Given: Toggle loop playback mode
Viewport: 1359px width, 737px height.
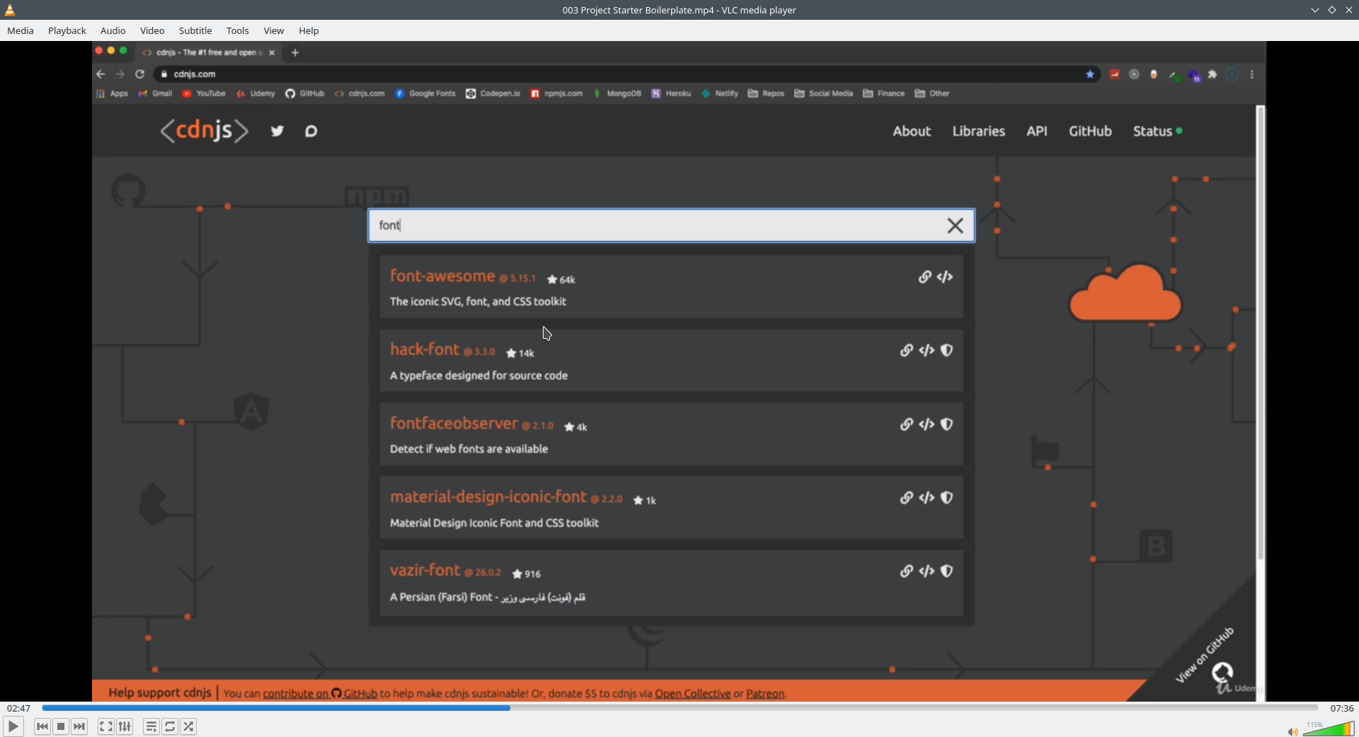Looking at the screenshot, I should pos(170,726).
